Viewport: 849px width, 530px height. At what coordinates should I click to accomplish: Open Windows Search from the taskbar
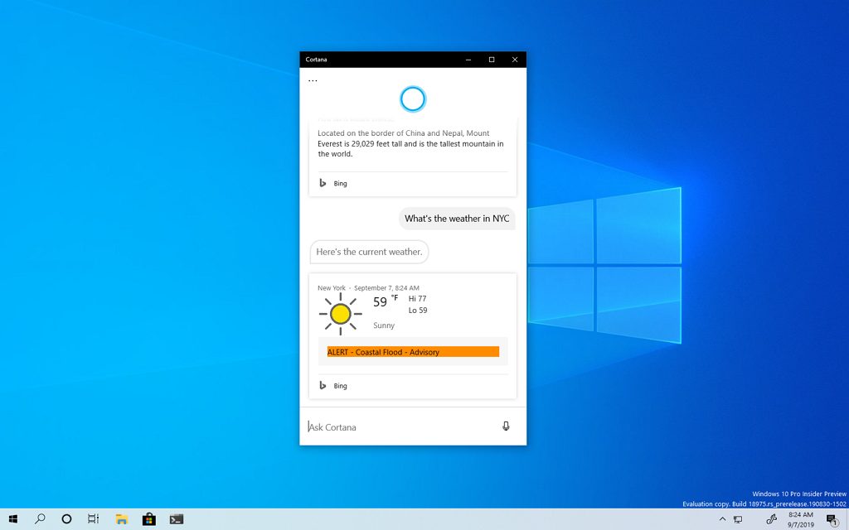coord(40,518)
